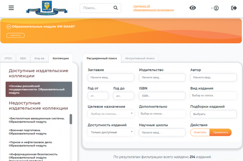Viewport: 243px width, 161px height.
Task: Open the Дополнительно selection list
Action: [162, 114]
